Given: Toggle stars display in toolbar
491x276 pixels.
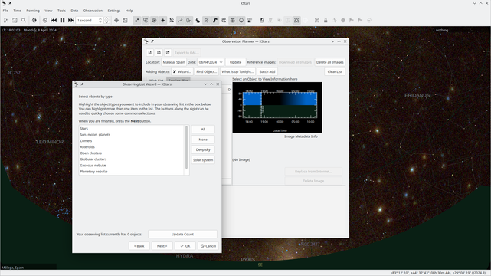Looking at the screenshot, I should tap(137, 21).
